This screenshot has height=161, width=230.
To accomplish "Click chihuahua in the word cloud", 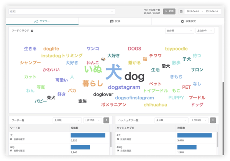I will [155, 105].
